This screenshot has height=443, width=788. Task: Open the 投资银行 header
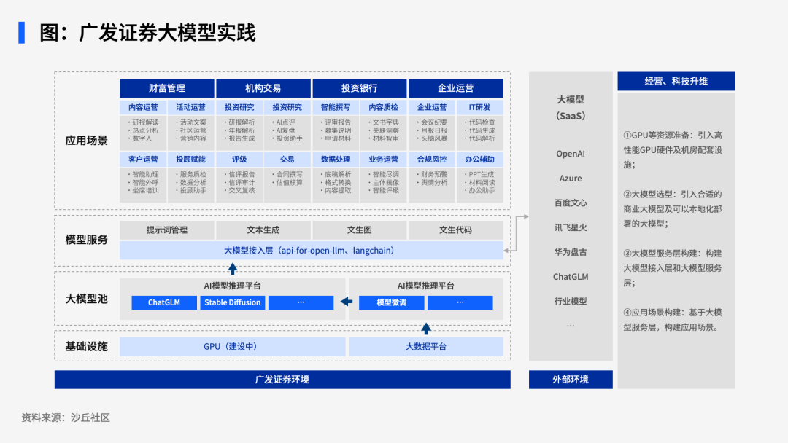coord(359,88)
